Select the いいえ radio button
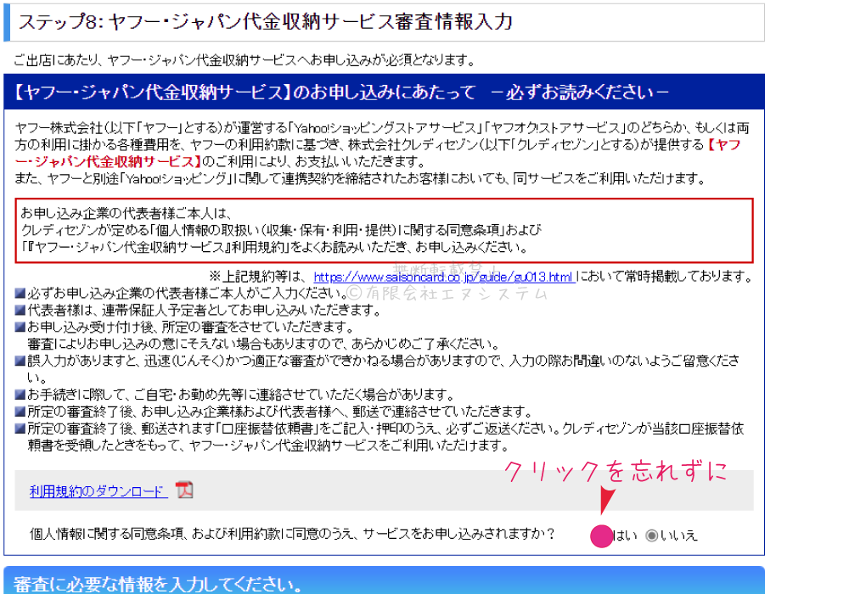 [x=651, y=535]
